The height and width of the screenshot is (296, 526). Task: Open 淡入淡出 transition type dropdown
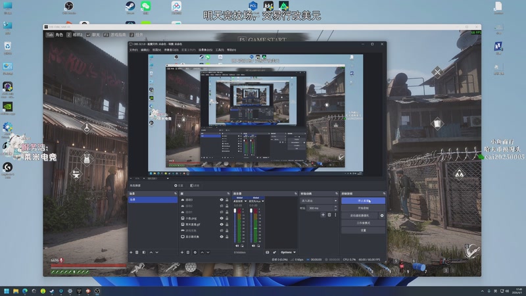[319, 201]
